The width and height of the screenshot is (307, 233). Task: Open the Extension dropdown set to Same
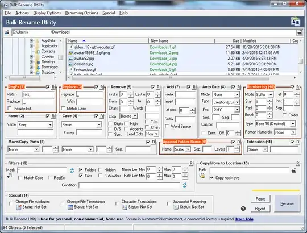pos(258,149)
